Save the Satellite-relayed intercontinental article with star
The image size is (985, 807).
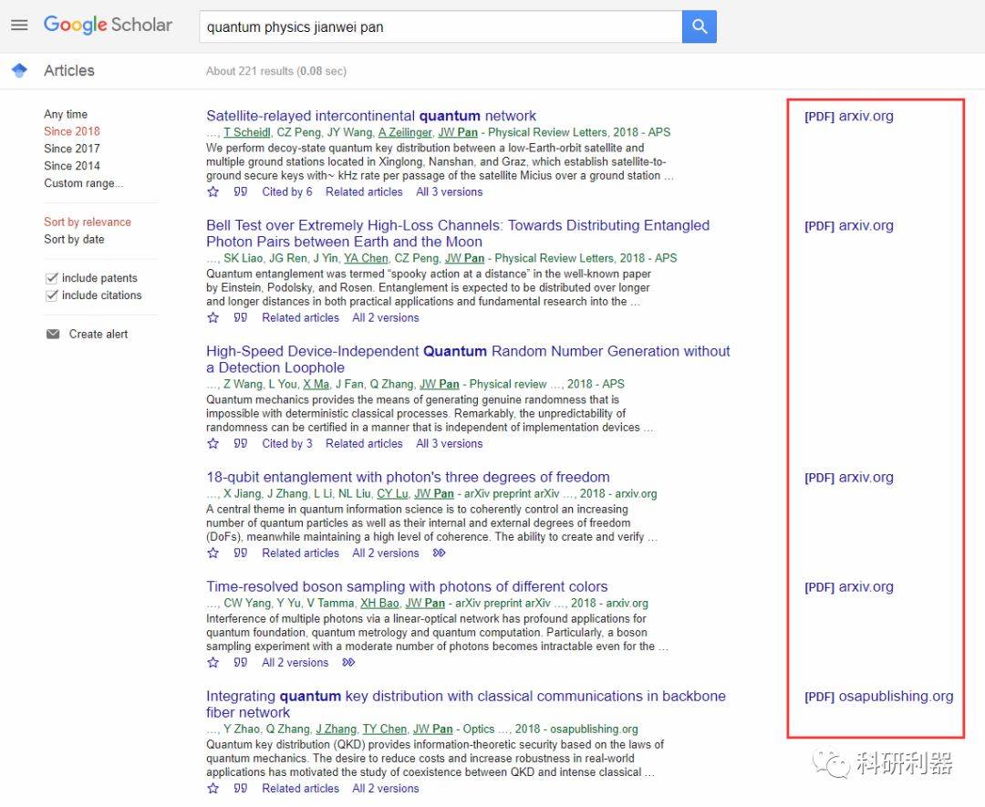tap(213, 191)
